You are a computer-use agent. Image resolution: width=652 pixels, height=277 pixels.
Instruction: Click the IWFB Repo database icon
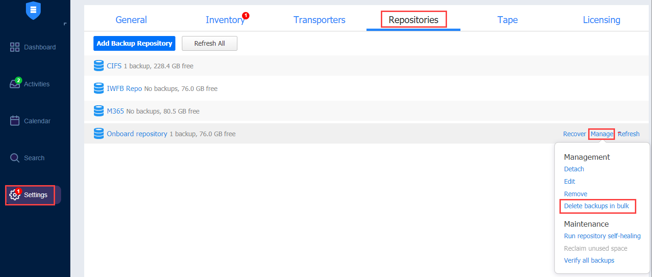(99, 88)
